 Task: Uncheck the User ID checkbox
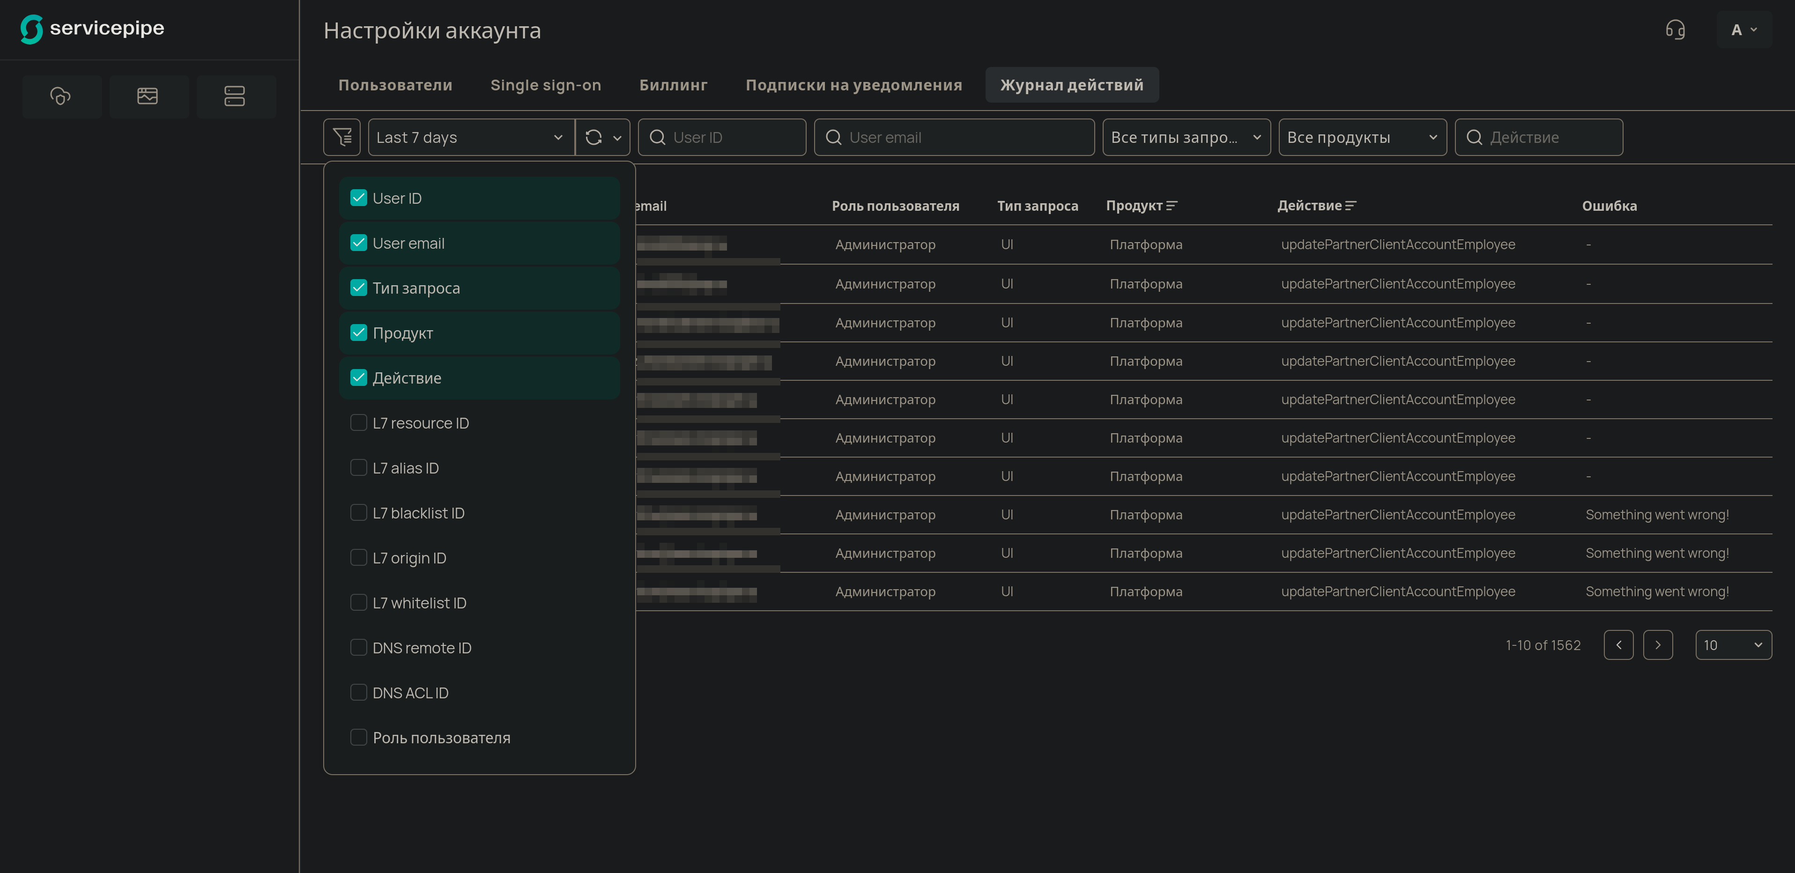359,198
